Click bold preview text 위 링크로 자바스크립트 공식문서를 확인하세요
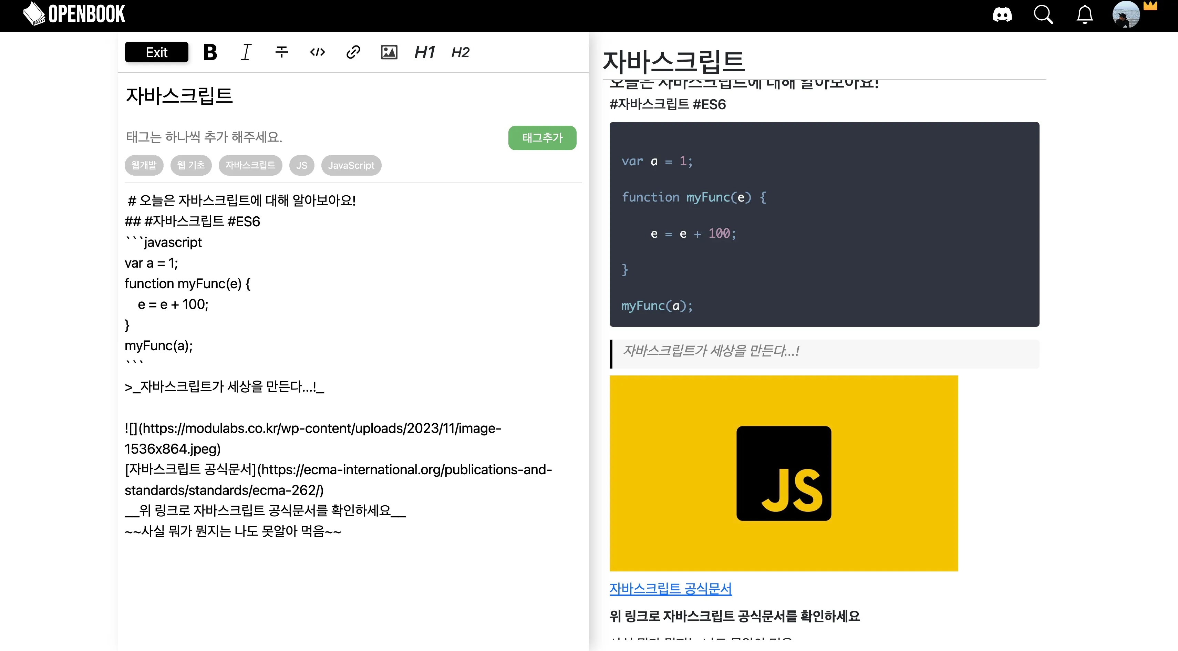The width and height of the screenshot is (1178, 651). tap(734, 616)
